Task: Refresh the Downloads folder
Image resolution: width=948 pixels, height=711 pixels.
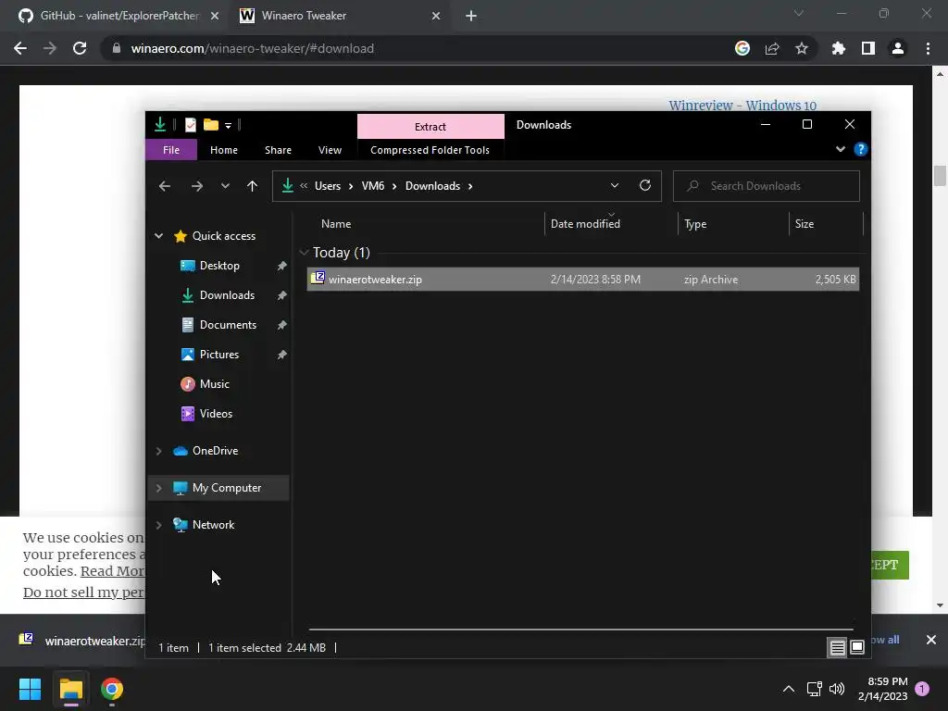Action: point(645,185)
